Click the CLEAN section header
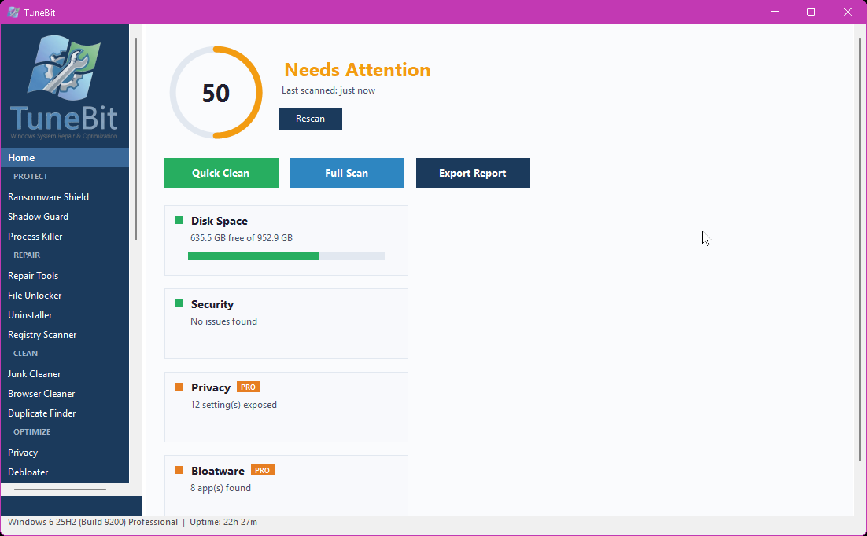 [x=26, y=353]
